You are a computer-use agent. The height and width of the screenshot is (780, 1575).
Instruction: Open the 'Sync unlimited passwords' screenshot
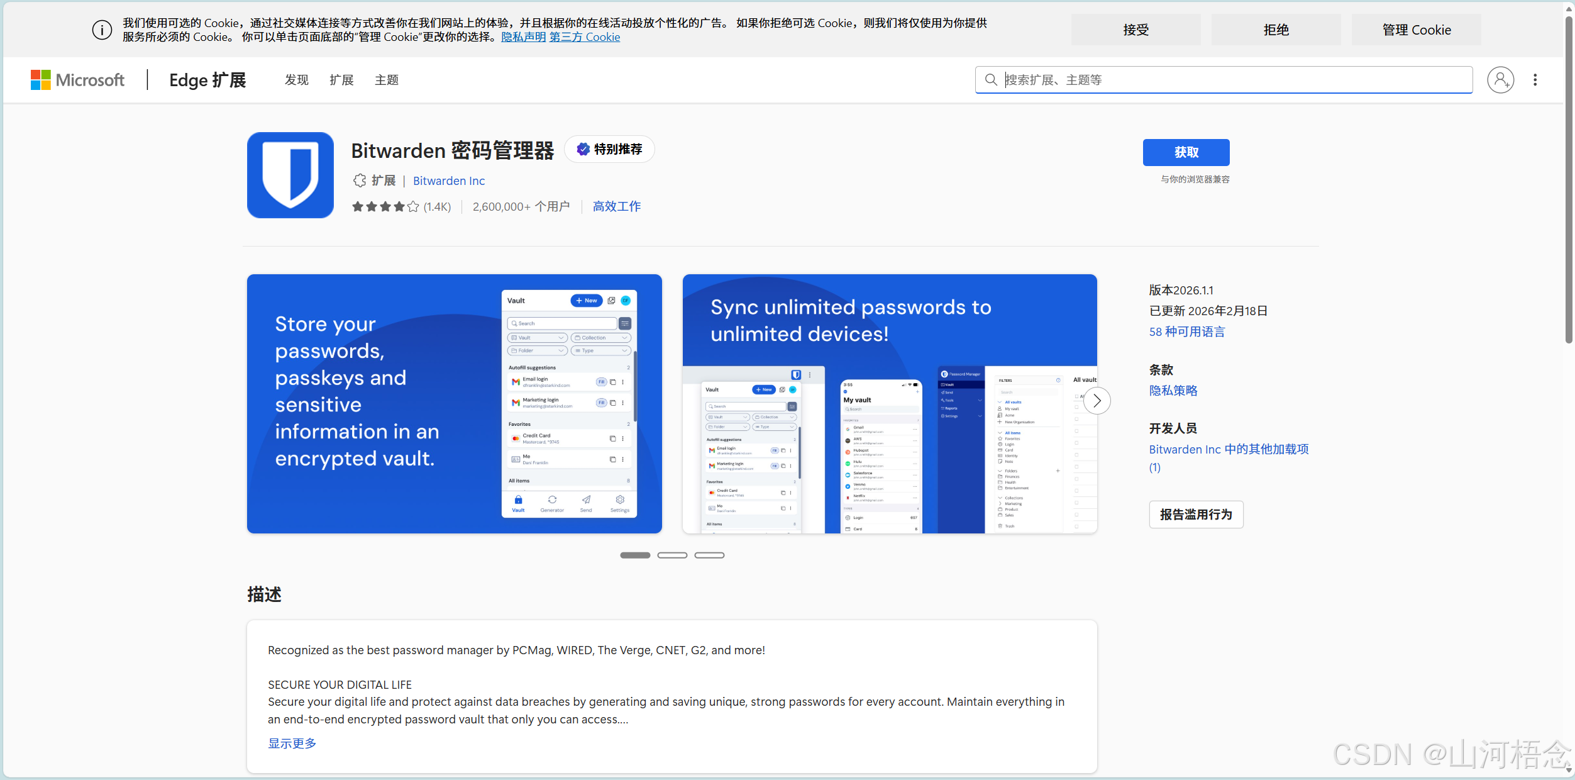pyautogui.click(x=890, y=404)
